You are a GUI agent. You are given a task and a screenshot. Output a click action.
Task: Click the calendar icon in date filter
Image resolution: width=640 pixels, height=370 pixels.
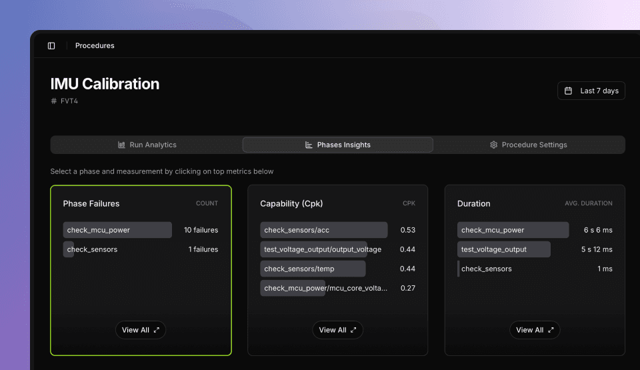point(569,91)
